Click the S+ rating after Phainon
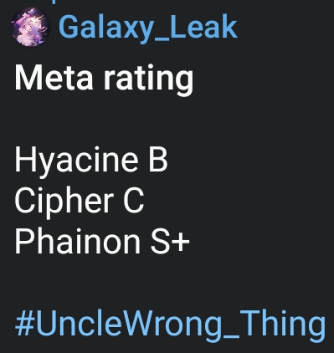The height and width of the screenshot is (353, 334). click(170, 241)
